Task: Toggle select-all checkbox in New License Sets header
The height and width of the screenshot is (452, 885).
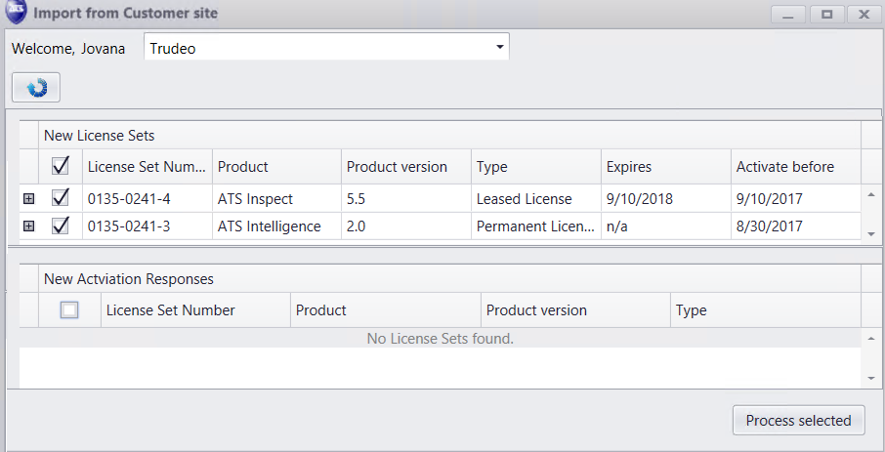Action: tap(61, 167)
